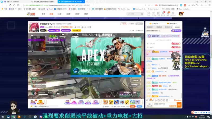Open the floating plus gift box widget on the right
Viewport: 212px width, 119px height.
(205, 32)
